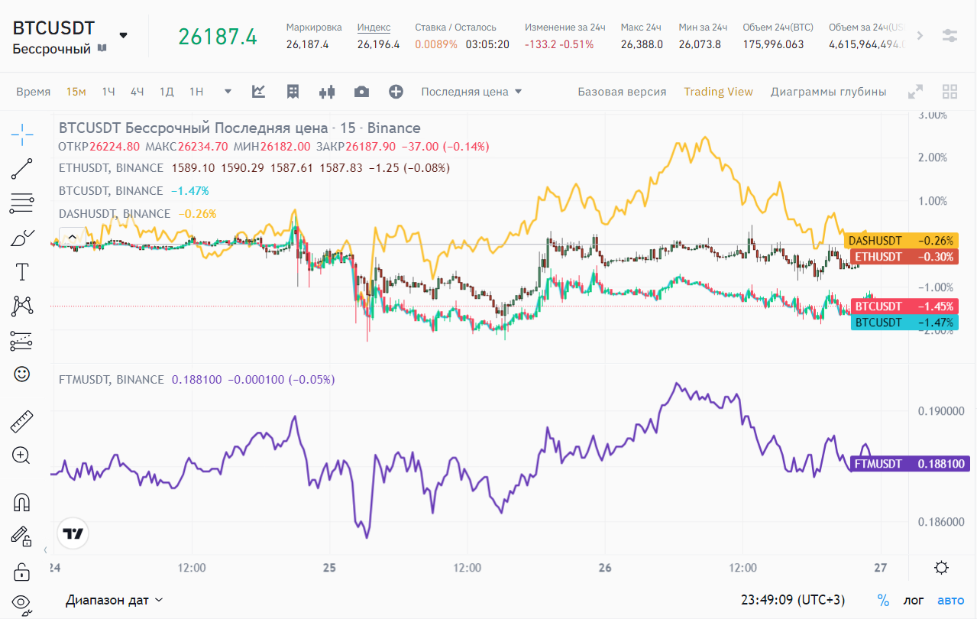This screenshot has width=977, height=619.
Task: Toggle stay in drawing mode
Action: (21, 536)
